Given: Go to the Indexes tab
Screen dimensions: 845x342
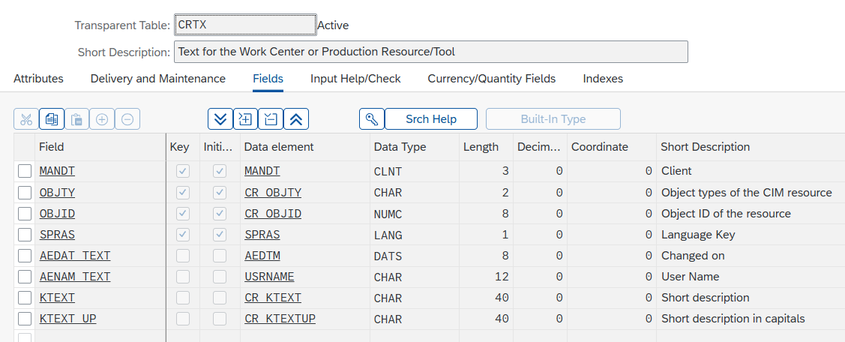Looking at the screenshot, I should pyautogui.click(x=603, y=79).
